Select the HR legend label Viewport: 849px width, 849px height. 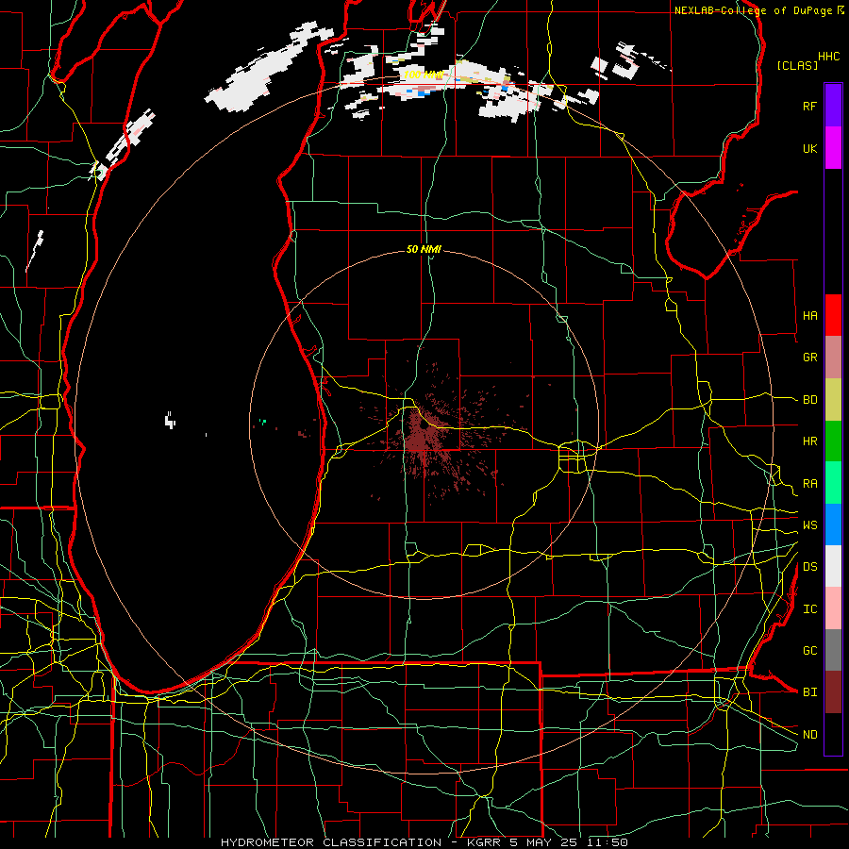(809, 441)
